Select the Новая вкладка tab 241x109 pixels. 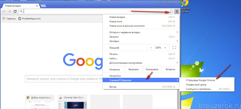coord(21,6)
